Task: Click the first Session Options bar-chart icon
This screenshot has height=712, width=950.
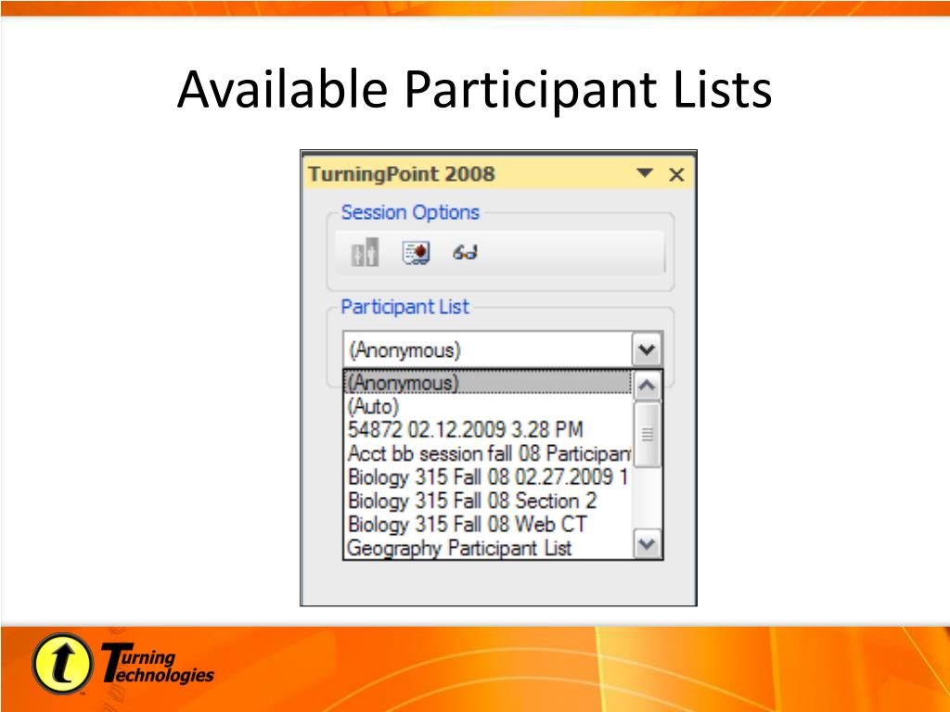Action: (365, 252)
